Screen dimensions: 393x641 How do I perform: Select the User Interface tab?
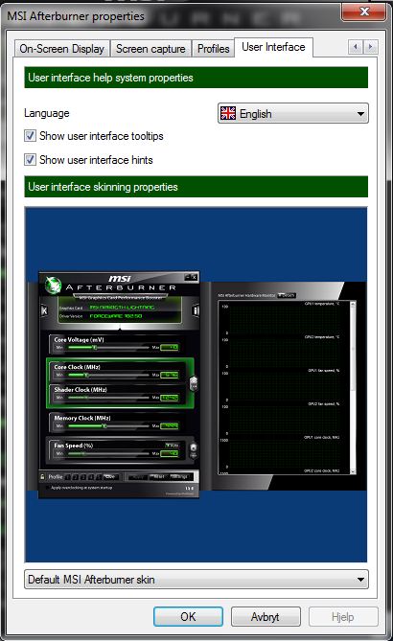coord(273,47)
